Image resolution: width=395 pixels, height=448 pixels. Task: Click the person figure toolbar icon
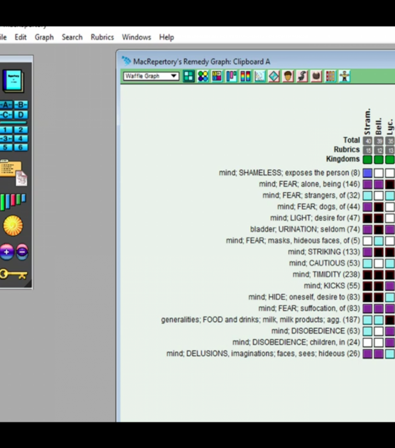pyautogui.click(x=345, y=76)
